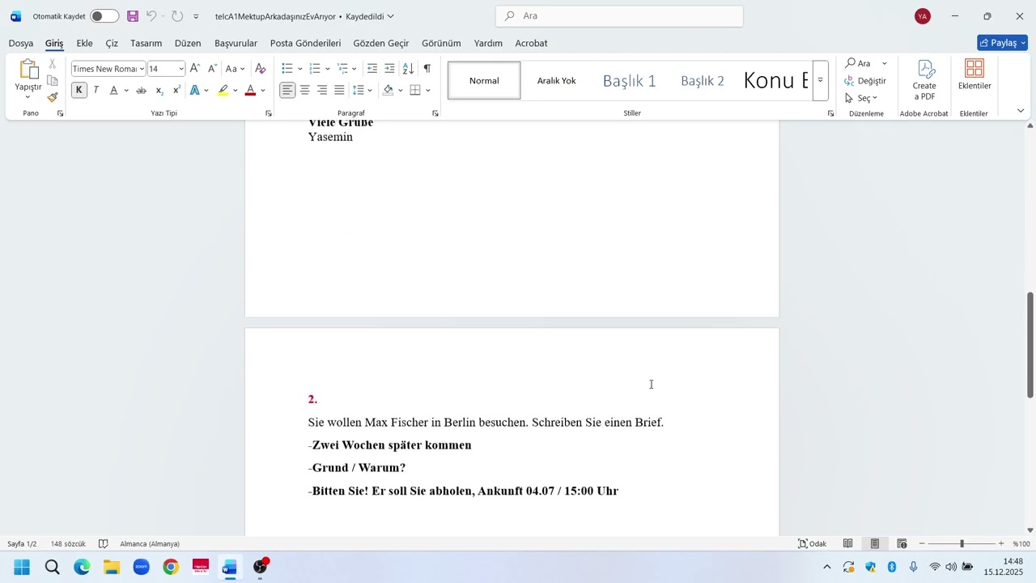Image resolution: width=1036 pixels, height=583 pixels.
Task: Clear all formatting with eraser icon
Action: pos(260,69)
